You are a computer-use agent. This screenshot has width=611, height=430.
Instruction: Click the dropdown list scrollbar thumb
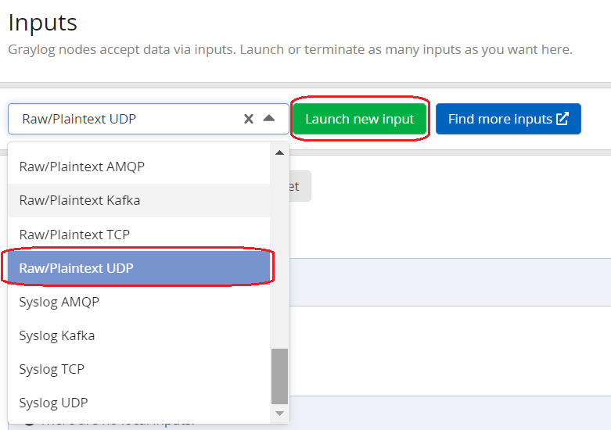click(279, 377)
